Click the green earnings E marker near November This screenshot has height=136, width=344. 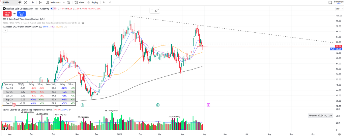(82, 105)
